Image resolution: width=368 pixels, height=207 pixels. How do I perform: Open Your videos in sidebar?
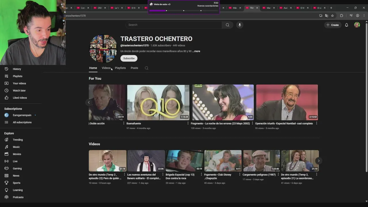(x=19, y=83)
